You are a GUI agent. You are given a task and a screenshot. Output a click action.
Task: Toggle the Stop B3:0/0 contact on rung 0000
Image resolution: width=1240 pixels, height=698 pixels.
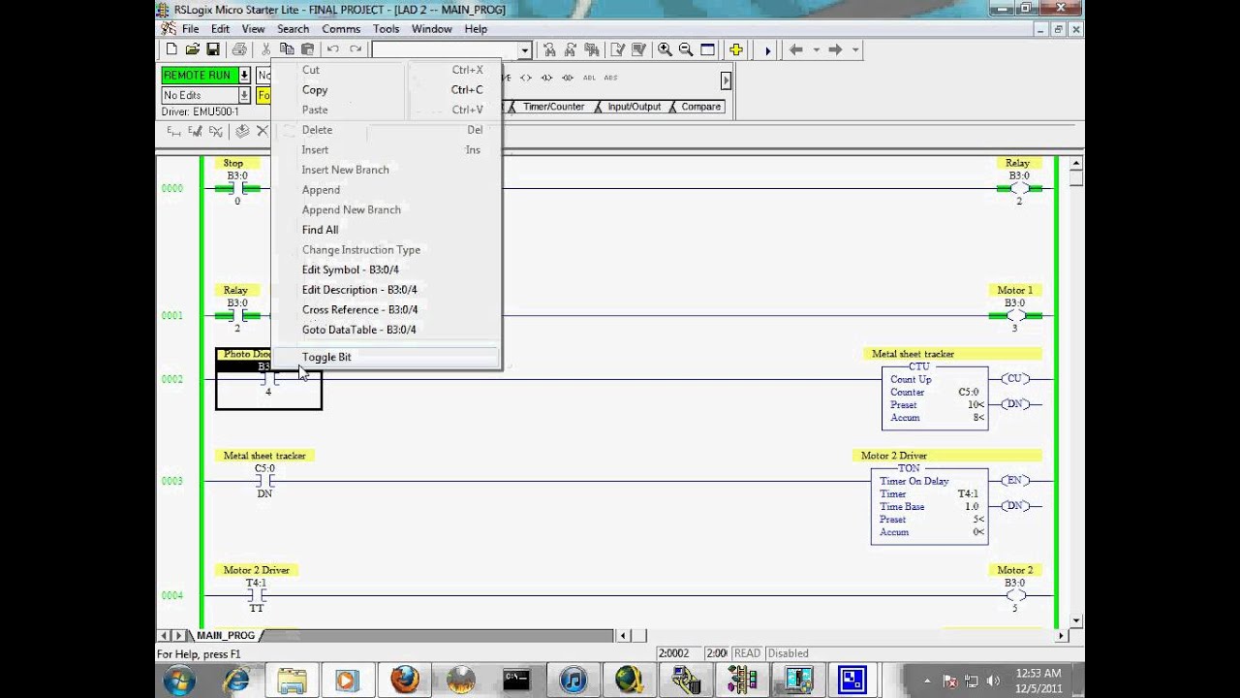[x=237, y=188]
